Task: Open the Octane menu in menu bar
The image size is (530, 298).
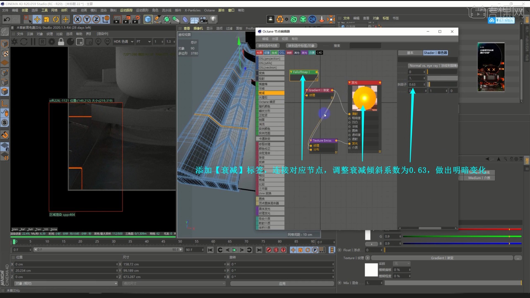Action: [209, 10]
